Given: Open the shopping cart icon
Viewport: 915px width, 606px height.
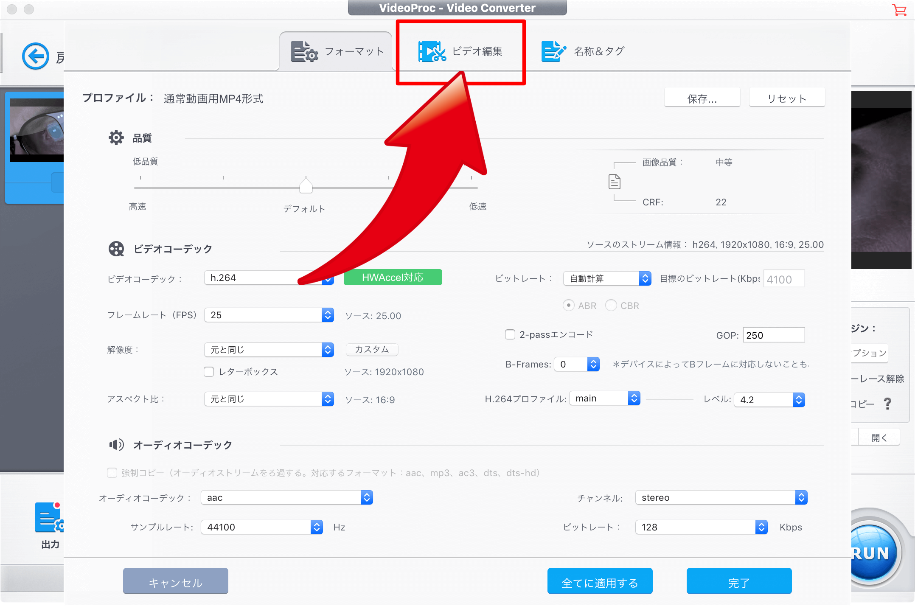Looking at the screenshot, I should pyautogui.click(x=899, y=10).
